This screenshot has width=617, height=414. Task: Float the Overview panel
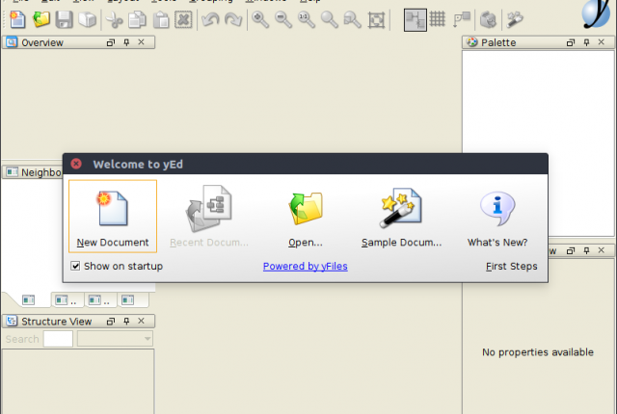click(111, 42)
